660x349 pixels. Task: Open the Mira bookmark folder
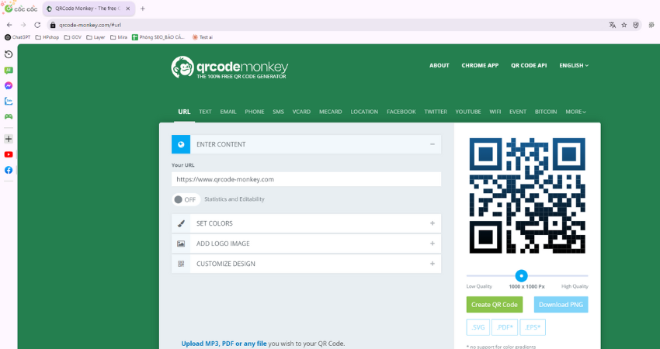pos(119,37)
